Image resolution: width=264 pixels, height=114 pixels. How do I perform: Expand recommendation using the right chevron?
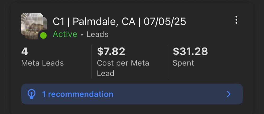click(228, 94)
